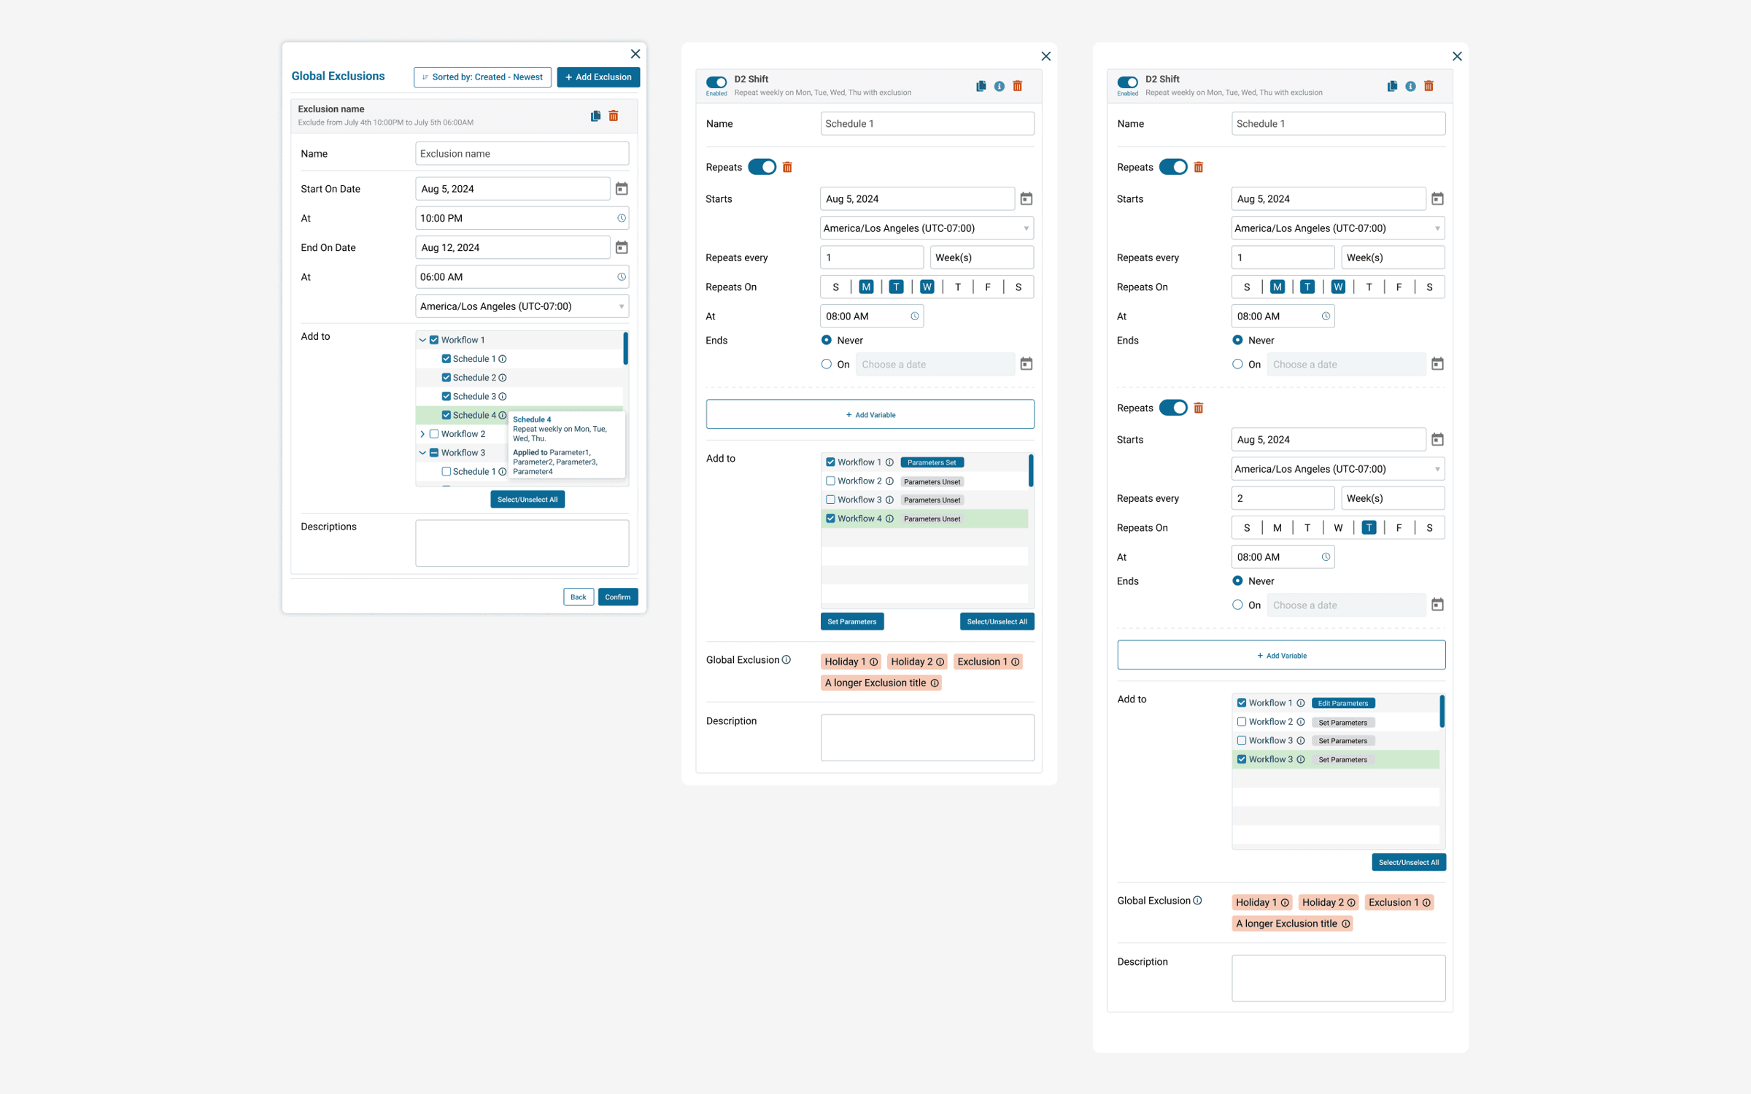Image resolution: width=1751 pixels, height=1094 pixels.
Task: Open Starts date calendar in middle panel
Action: (x=1027, y=199)
